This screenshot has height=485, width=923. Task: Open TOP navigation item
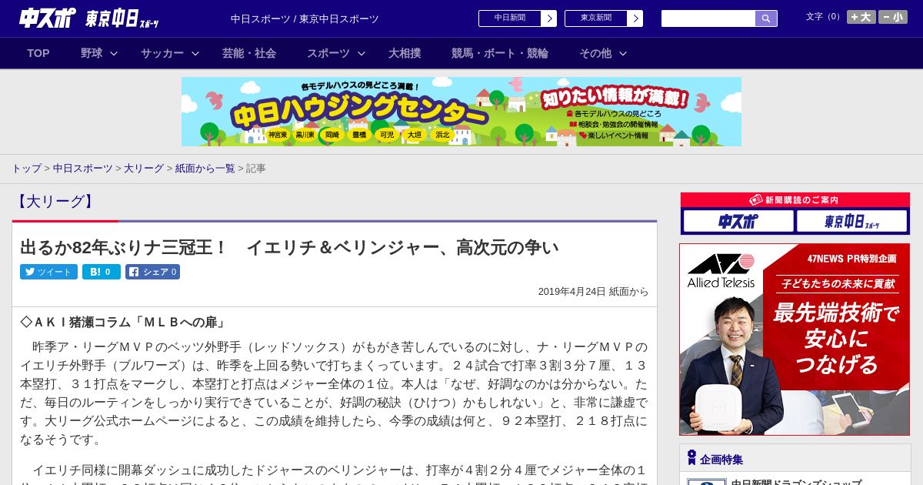(38, 53)
